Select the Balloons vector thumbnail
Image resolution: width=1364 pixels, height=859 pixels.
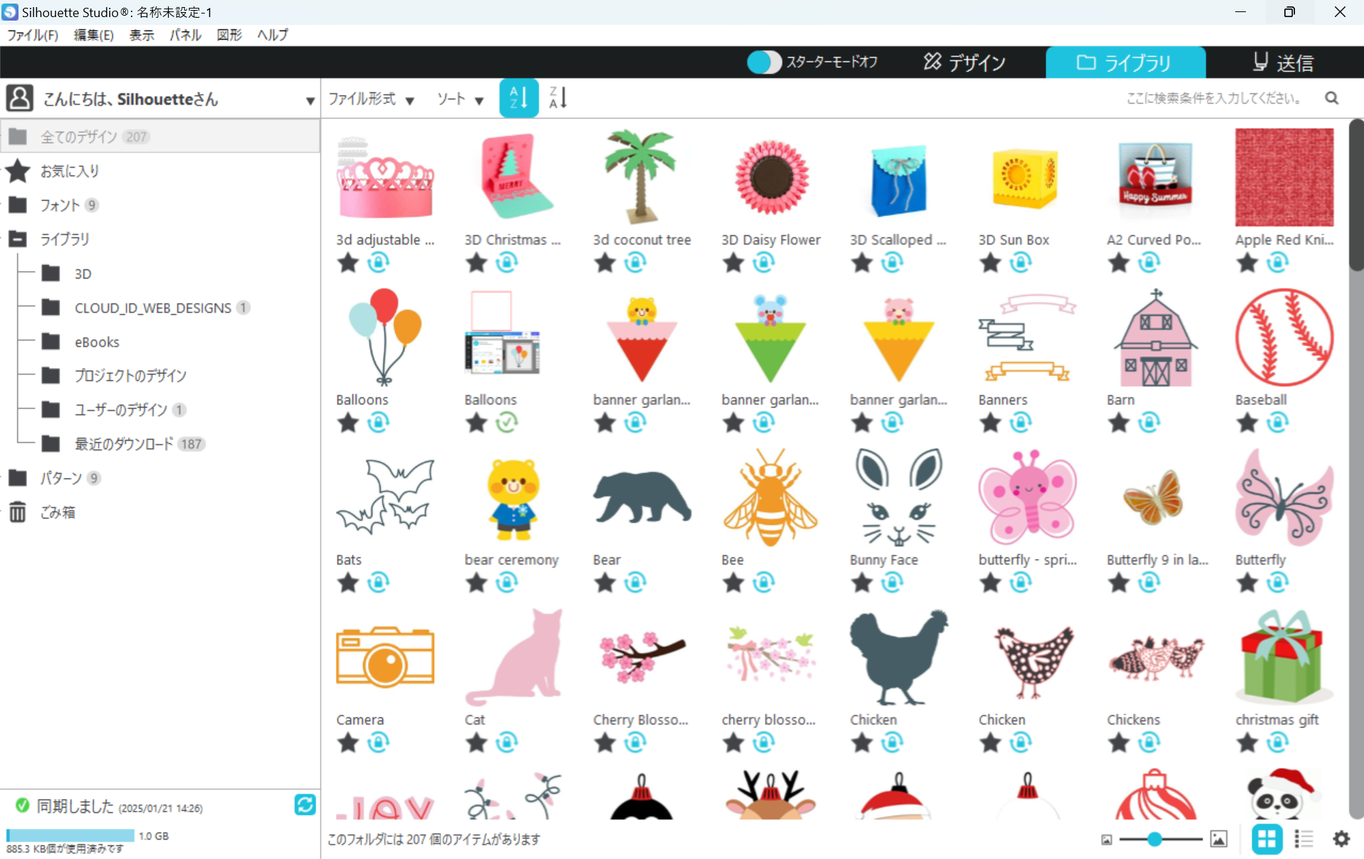point(384,338)
